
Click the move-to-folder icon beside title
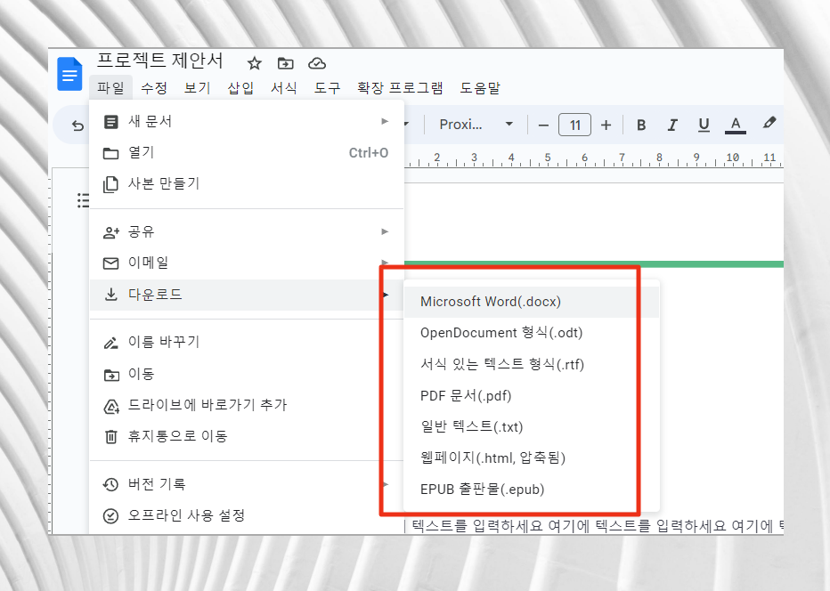tap(286, 63)
